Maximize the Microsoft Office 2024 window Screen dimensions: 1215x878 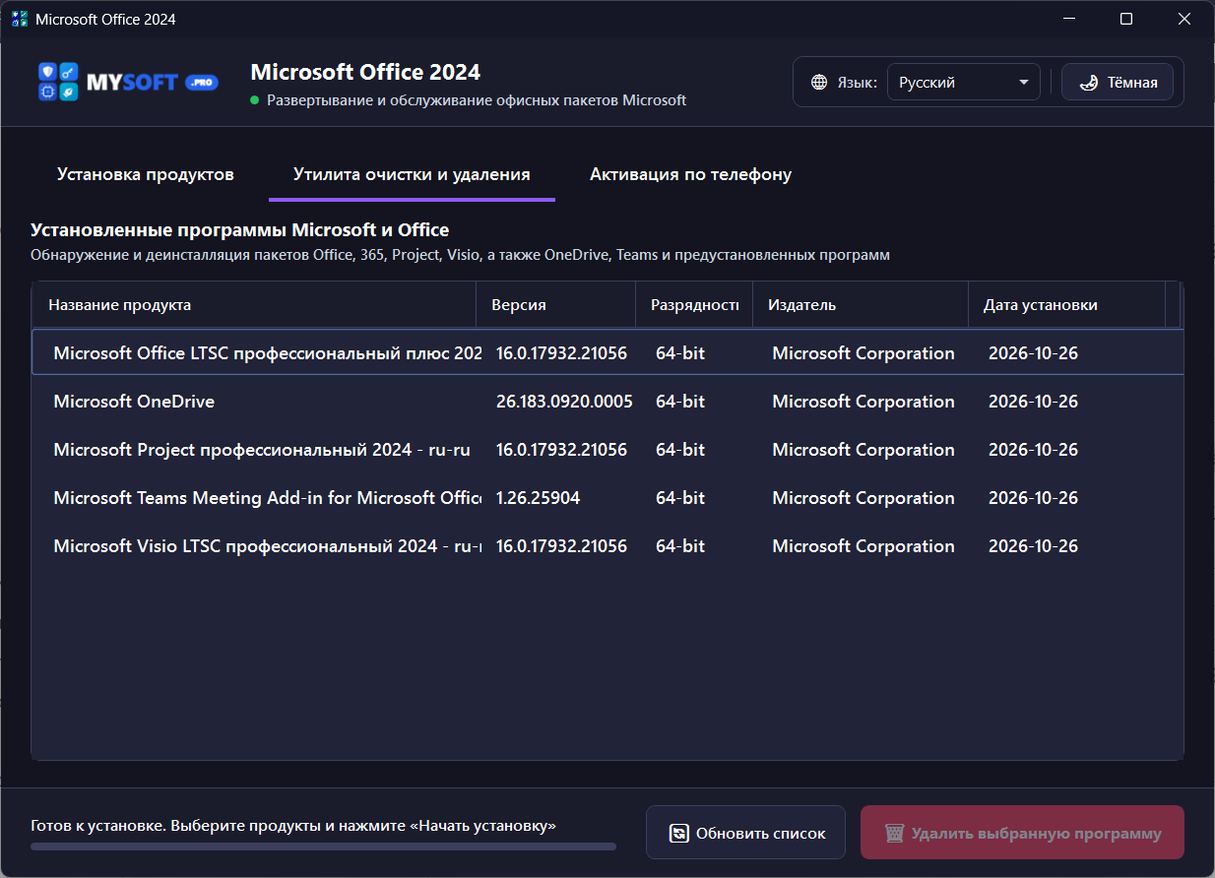[1126, 19]
